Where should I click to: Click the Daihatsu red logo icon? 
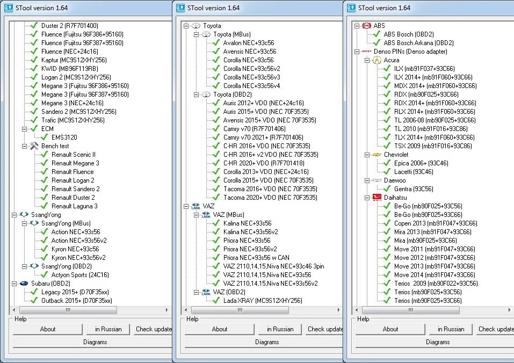(x=377, y=198)
